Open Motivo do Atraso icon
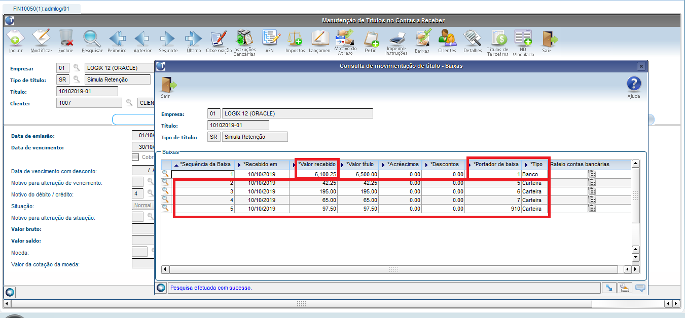Viewport: 685px width, 318px height. click(x=345, y=38)
